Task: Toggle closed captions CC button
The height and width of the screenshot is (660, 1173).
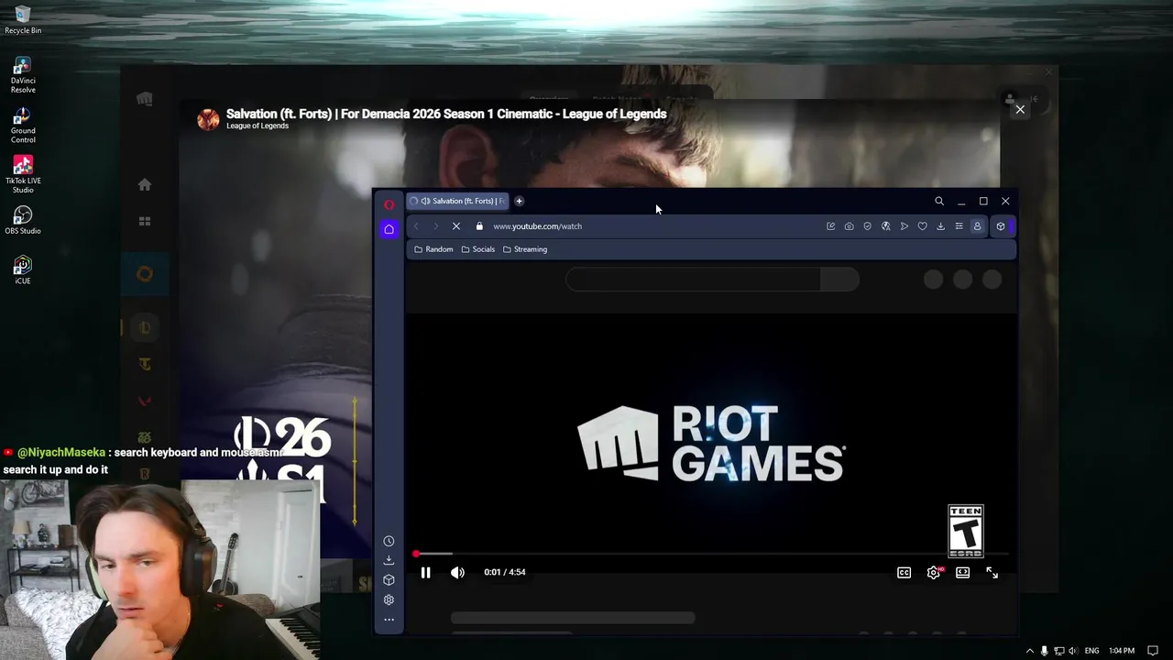Action: [904, 572]
